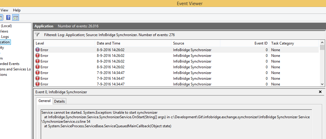Click the 'SynchronizerService.cs:line 54' text
The width and height of the screenshot is (326, 139).
coord(67,122)
